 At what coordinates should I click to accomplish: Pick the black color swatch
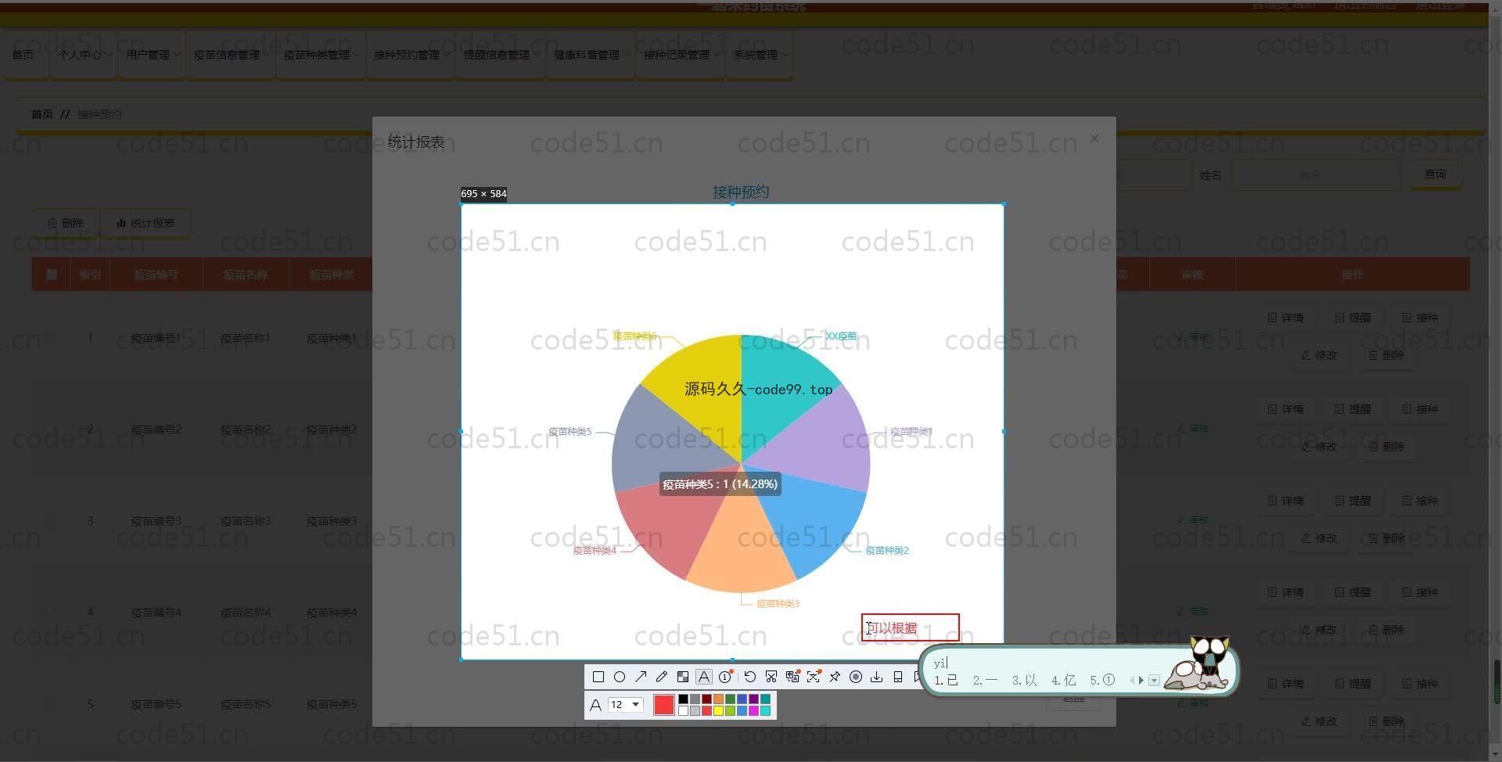683,699
